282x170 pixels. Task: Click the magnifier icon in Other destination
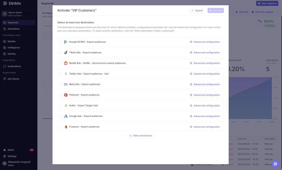point(131,136)
